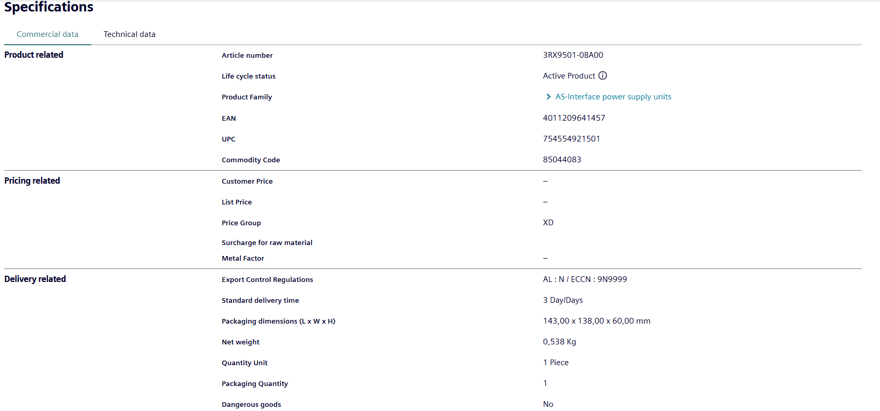Click the net weight value 0,538 Kg

[559, 342]
